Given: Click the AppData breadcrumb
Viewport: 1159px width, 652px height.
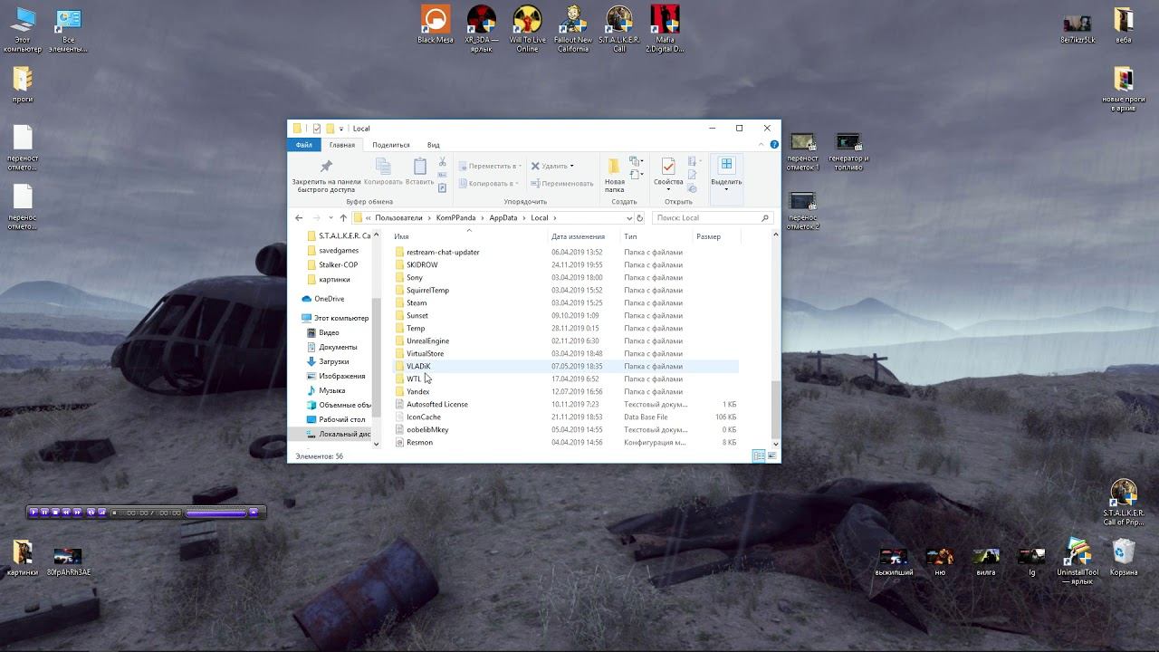Looking at the screenshot, I should [x=503, y=217].
